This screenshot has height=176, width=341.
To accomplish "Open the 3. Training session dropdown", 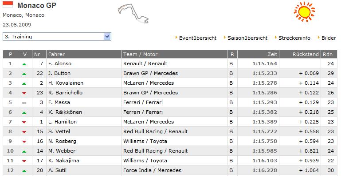I will (x=57, y=37).
